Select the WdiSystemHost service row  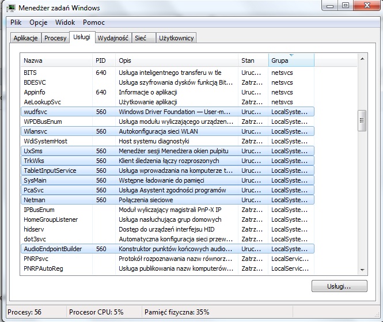pos(168,141)
